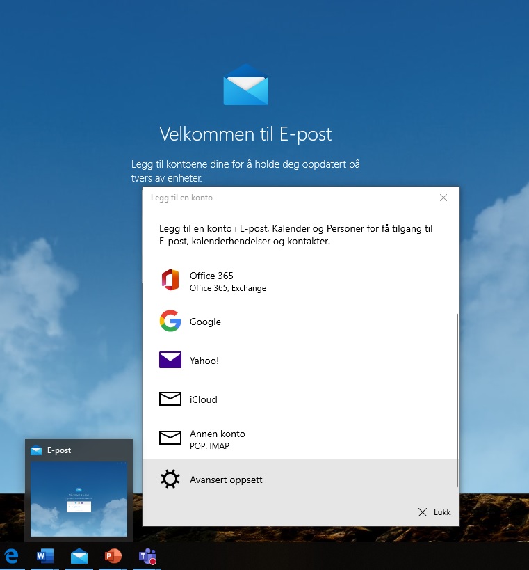Click the E-post Mail taskbar icon
Viewport: 529px width, 570px height.
click(x=79, y=556)
